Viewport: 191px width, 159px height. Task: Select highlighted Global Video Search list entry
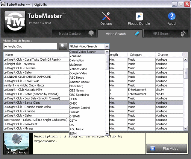(87, 52)
